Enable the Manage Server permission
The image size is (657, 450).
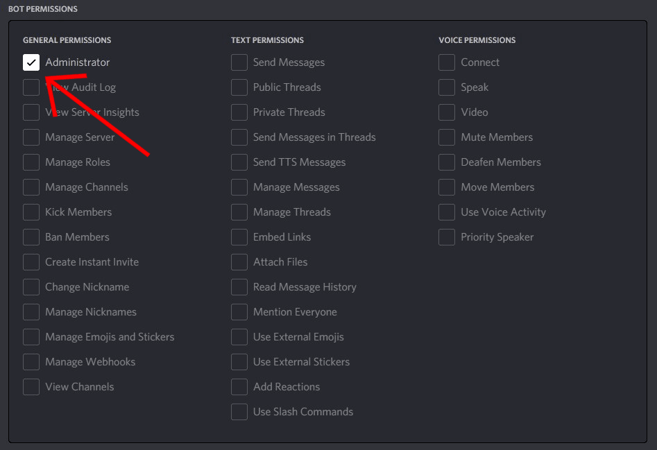(31, 137)
